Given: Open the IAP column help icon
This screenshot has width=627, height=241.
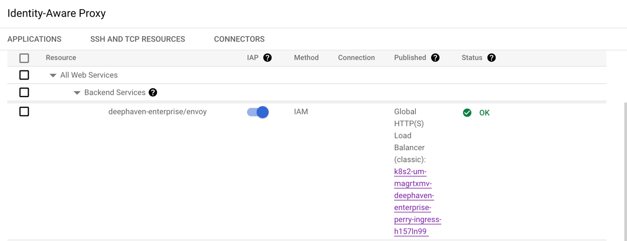Looking at the screenshot, I should pos(267,57).
